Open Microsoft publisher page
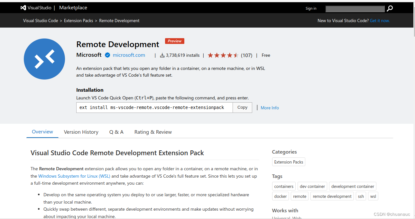Viewport: 415px width, 219px height. click(x=89, y=55)
